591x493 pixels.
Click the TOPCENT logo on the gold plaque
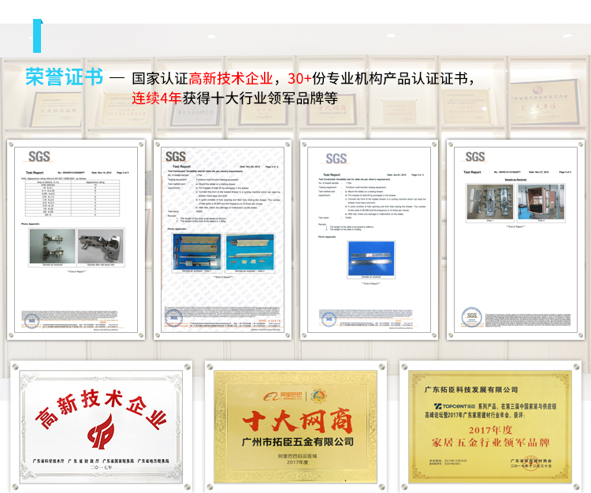click(x=454, y=406)
